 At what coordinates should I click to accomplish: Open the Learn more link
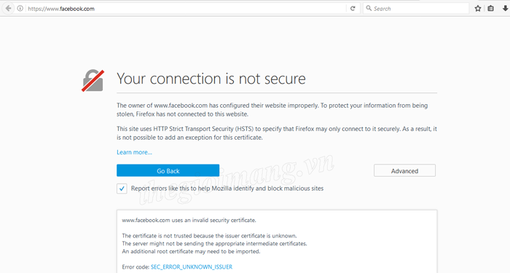tap(134, 152)
